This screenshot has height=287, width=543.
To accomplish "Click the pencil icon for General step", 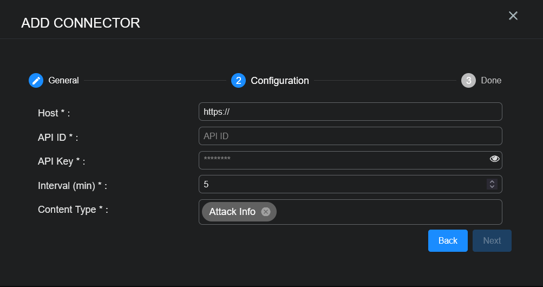I will click(36, 81).
